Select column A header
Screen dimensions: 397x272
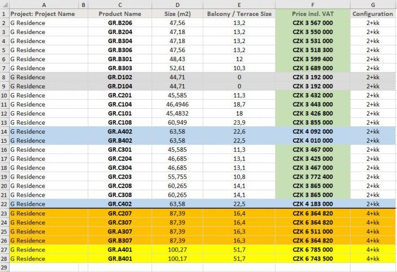[44, 5]
